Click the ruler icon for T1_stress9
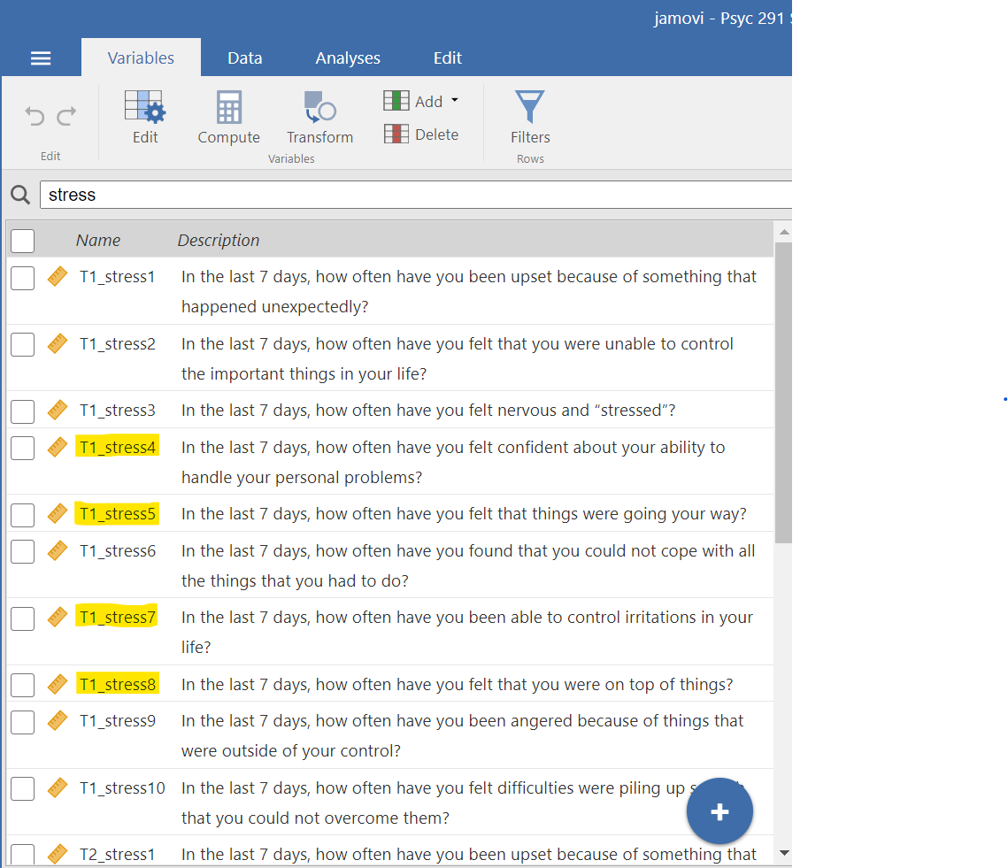 (58, 721)
